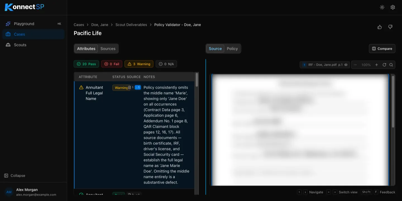This screenshot has width=402, height=201.
Task: Collapse the sidebar
Action: [15, 176]
